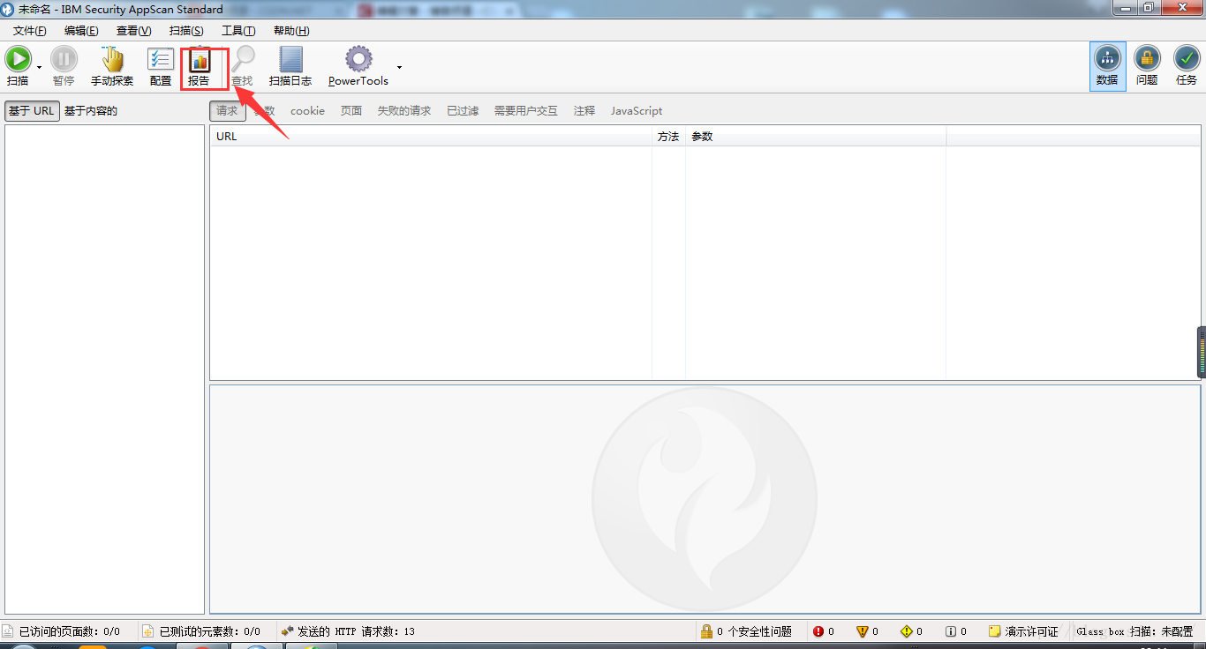This screenshot has width=1206, height=649.
Task: Open the View (查看) menu
Action: 133,31
